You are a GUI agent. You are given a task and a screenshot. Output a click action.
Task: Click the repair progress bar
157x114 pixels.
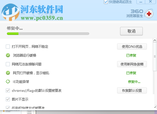tap(48, 34)
